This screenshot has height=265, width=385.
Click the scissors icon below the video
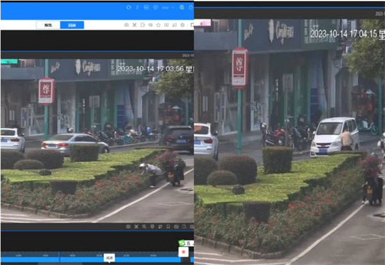[x=136, y=226]
